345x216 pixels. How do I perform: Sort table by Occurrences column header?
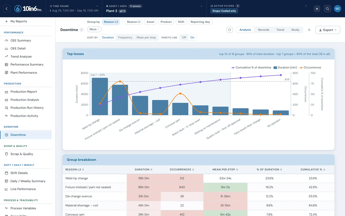(182, 170)
